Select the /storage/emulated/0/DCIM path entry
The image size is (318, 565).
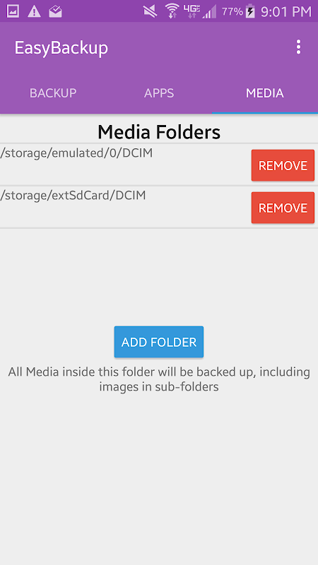(76, 153)
